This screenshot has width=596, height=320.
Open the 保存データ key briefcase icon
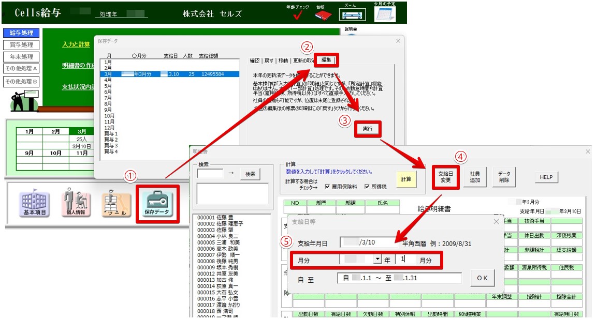point(157,204)
